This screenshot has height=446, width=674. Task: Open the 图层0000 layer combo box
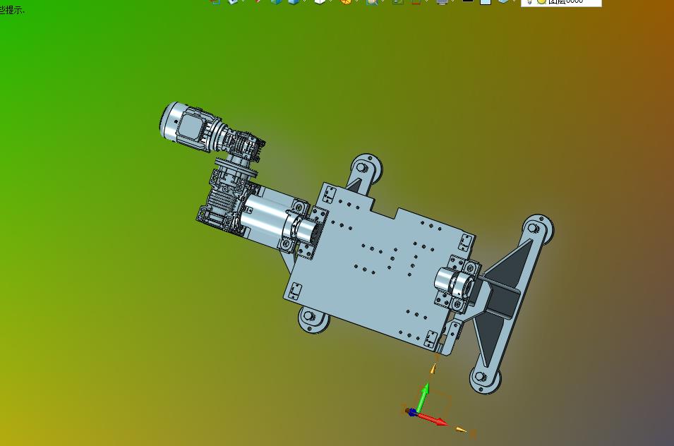click(x=561, y=3)
